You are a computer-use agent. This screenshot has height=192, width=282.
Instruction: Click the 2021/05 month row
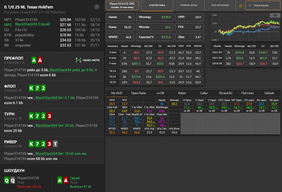click(x=245, y=53)
